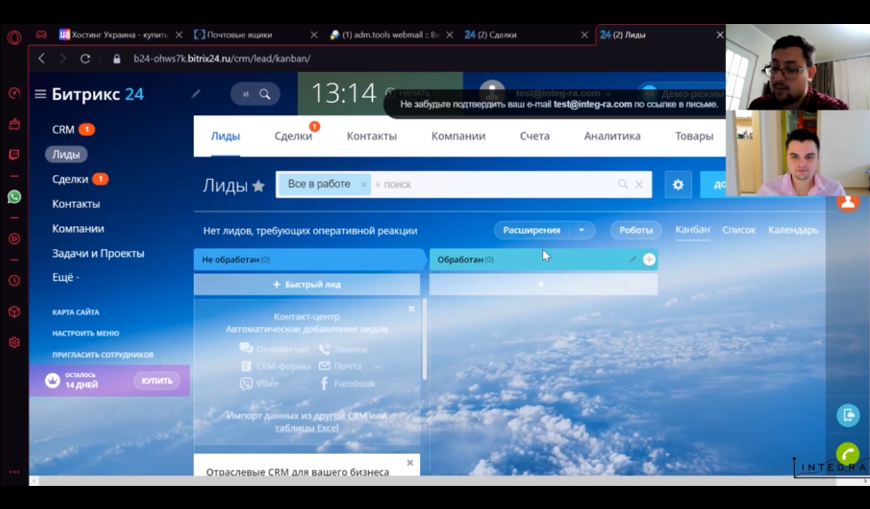Click the vertical scrollbar of the Не обработан column
Screen dimensions: 870x509
(x=424, y=339)
